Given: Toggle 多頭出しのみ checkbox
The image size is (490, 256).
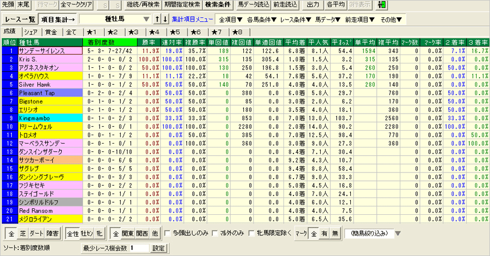Looking at the screenshot, I should [x=168, y=233].
